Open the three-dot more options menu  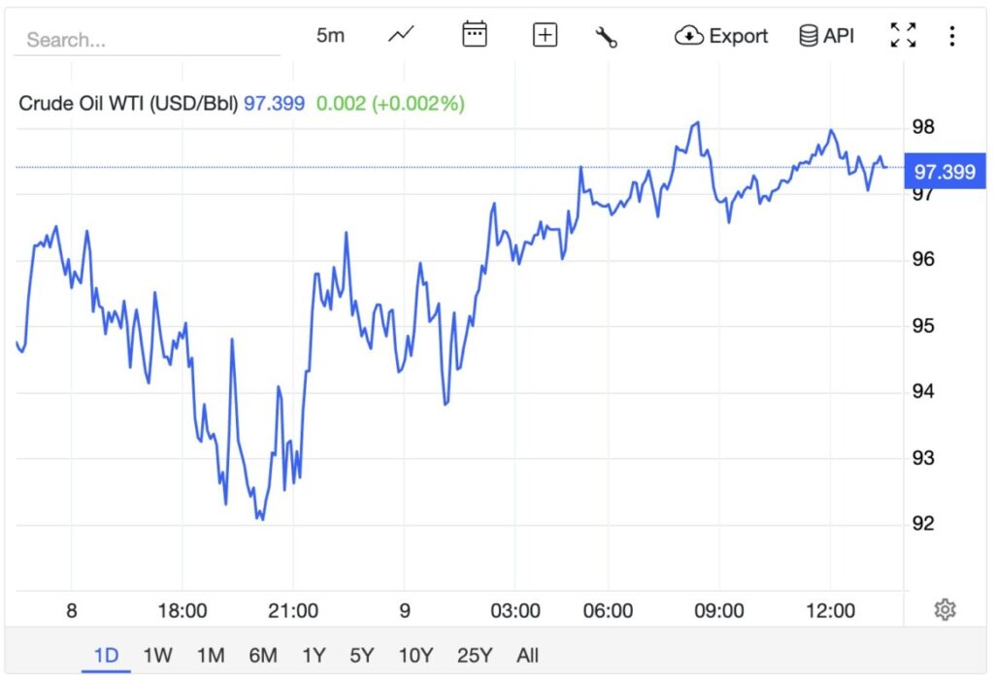pos(952,36)
